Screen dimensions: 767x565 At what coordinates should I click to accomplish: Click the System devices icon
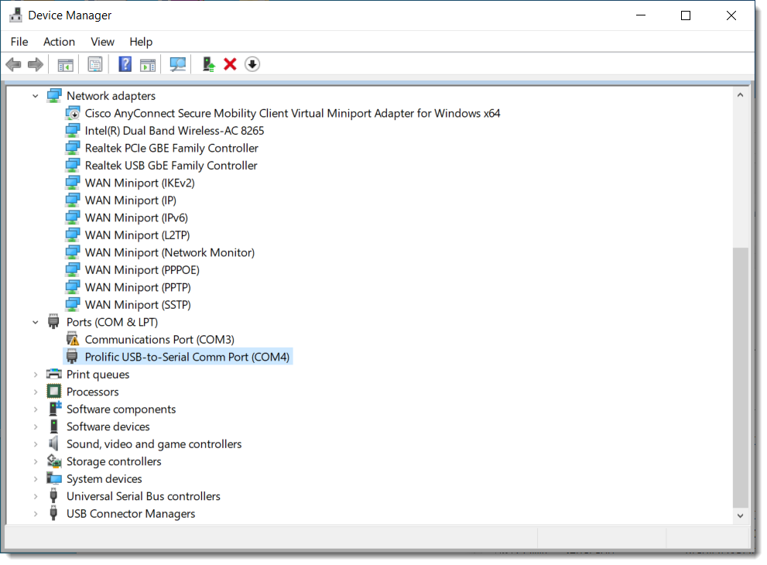[x=54, y=478]
